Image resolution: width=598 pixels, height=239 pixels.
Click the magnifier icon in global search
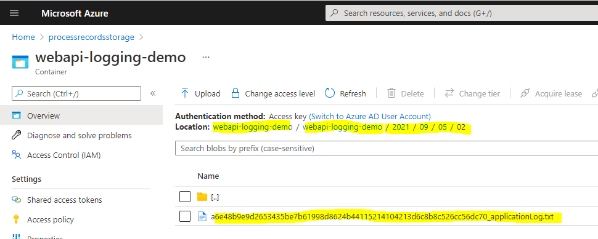click(x=334, y=13)
